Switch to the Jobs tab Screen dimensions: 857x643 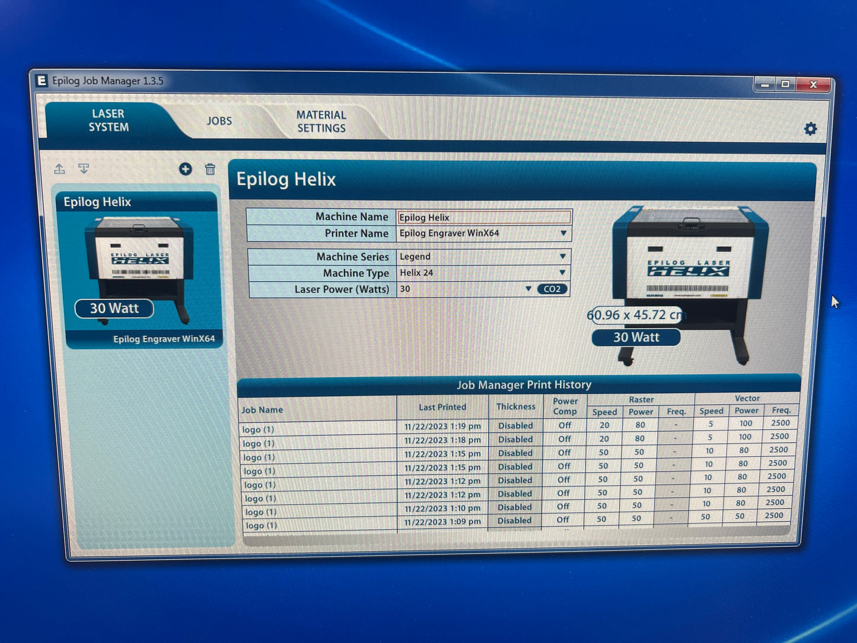point(219,121)
